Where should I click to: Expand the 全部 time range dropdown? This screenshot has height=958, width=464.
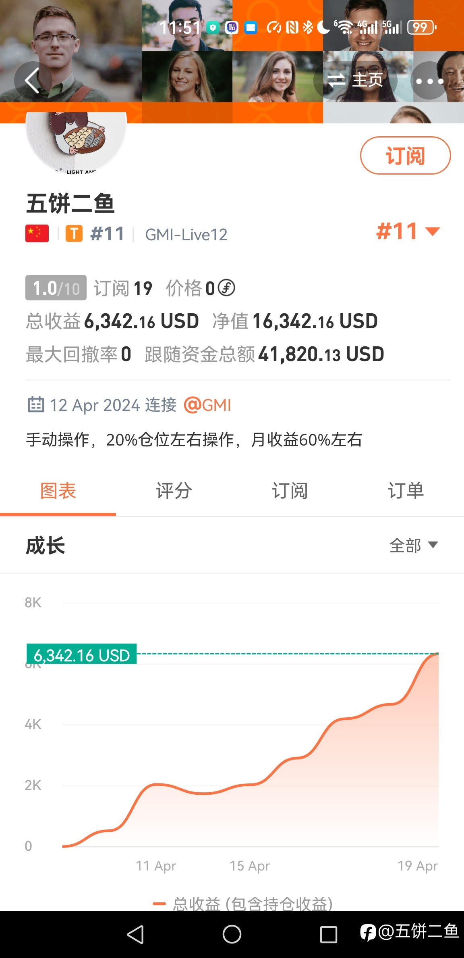coord(413,546)
